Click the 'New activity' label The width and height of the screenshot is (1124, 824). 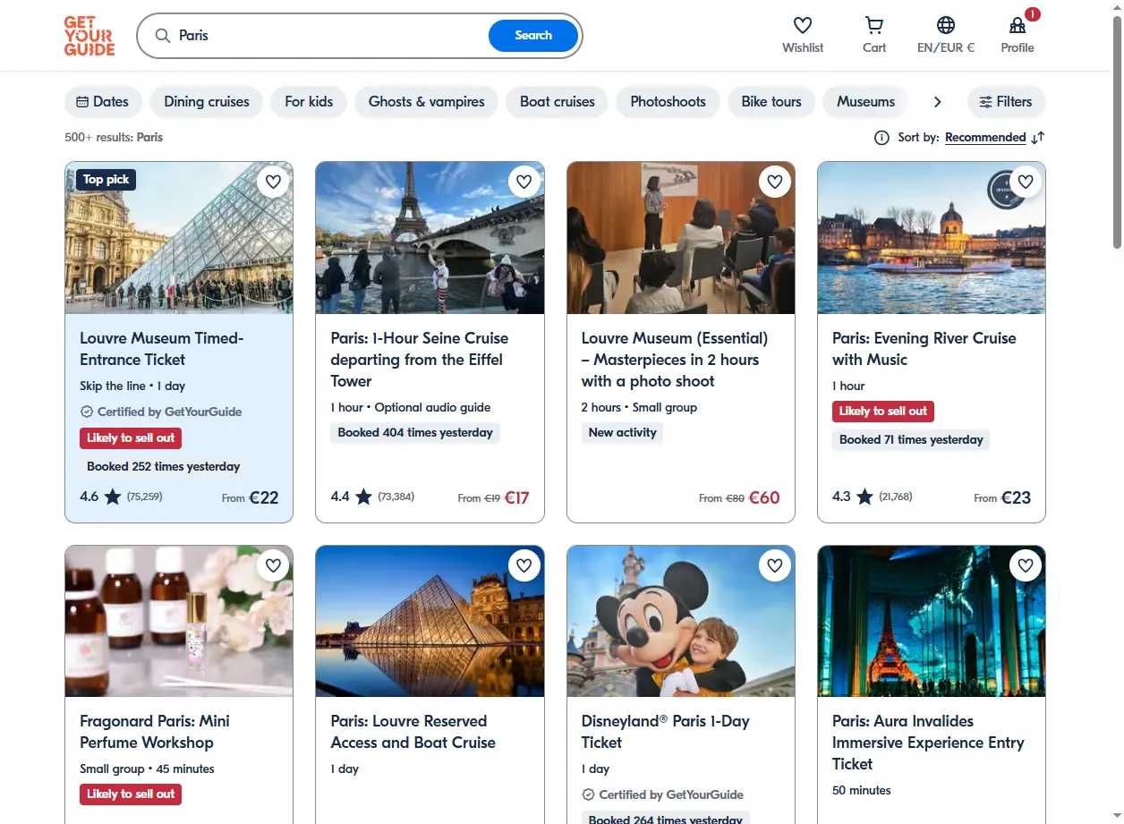(622, 432)
